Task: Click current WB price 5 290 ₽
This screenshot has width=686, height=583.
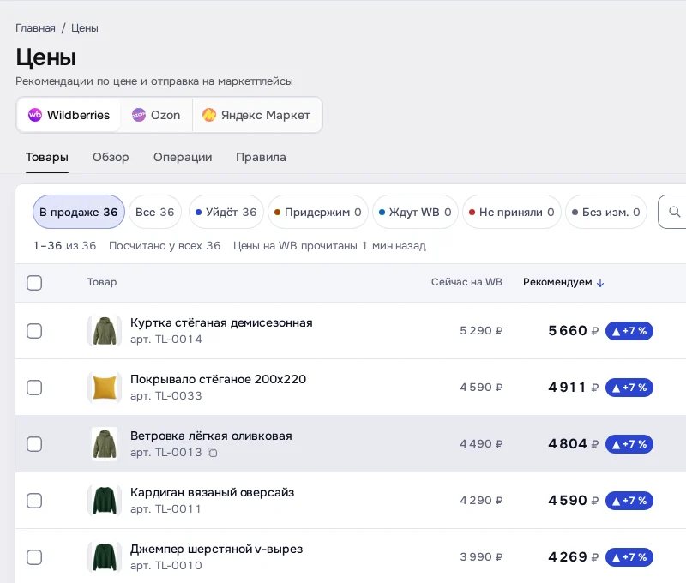Action: click(481, 331)
